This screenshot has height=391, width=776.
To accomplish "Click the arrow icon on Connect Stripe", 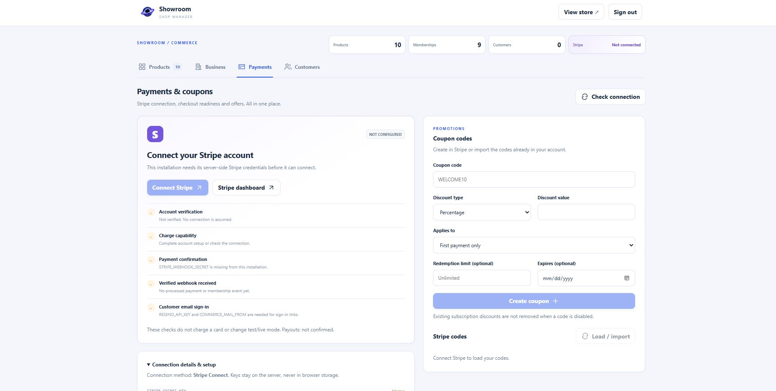I will tap(199, 188).
